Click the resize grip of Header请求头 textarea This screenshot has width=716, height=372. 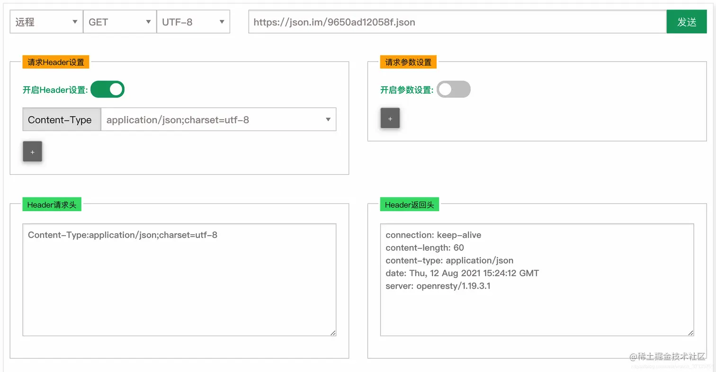(333, 333)
